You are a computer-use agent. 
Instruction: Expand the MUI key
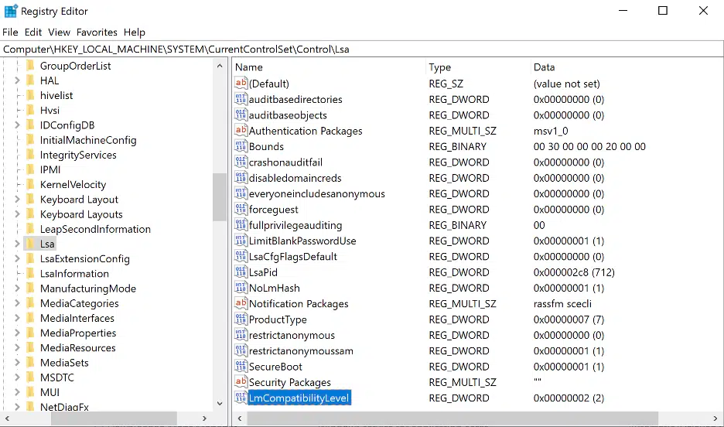pyautogui.click(x=17, y=392)
